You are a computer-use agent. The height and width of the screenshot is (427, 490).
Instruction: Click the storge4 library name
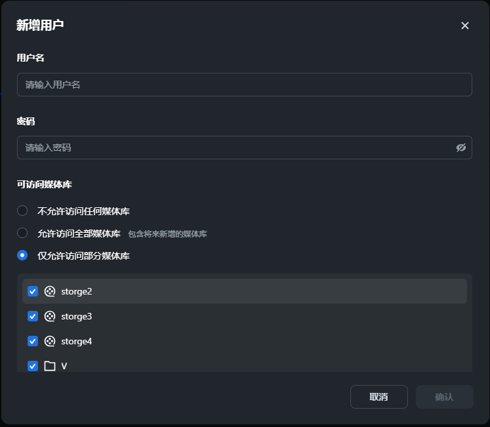tap(77, 341)
